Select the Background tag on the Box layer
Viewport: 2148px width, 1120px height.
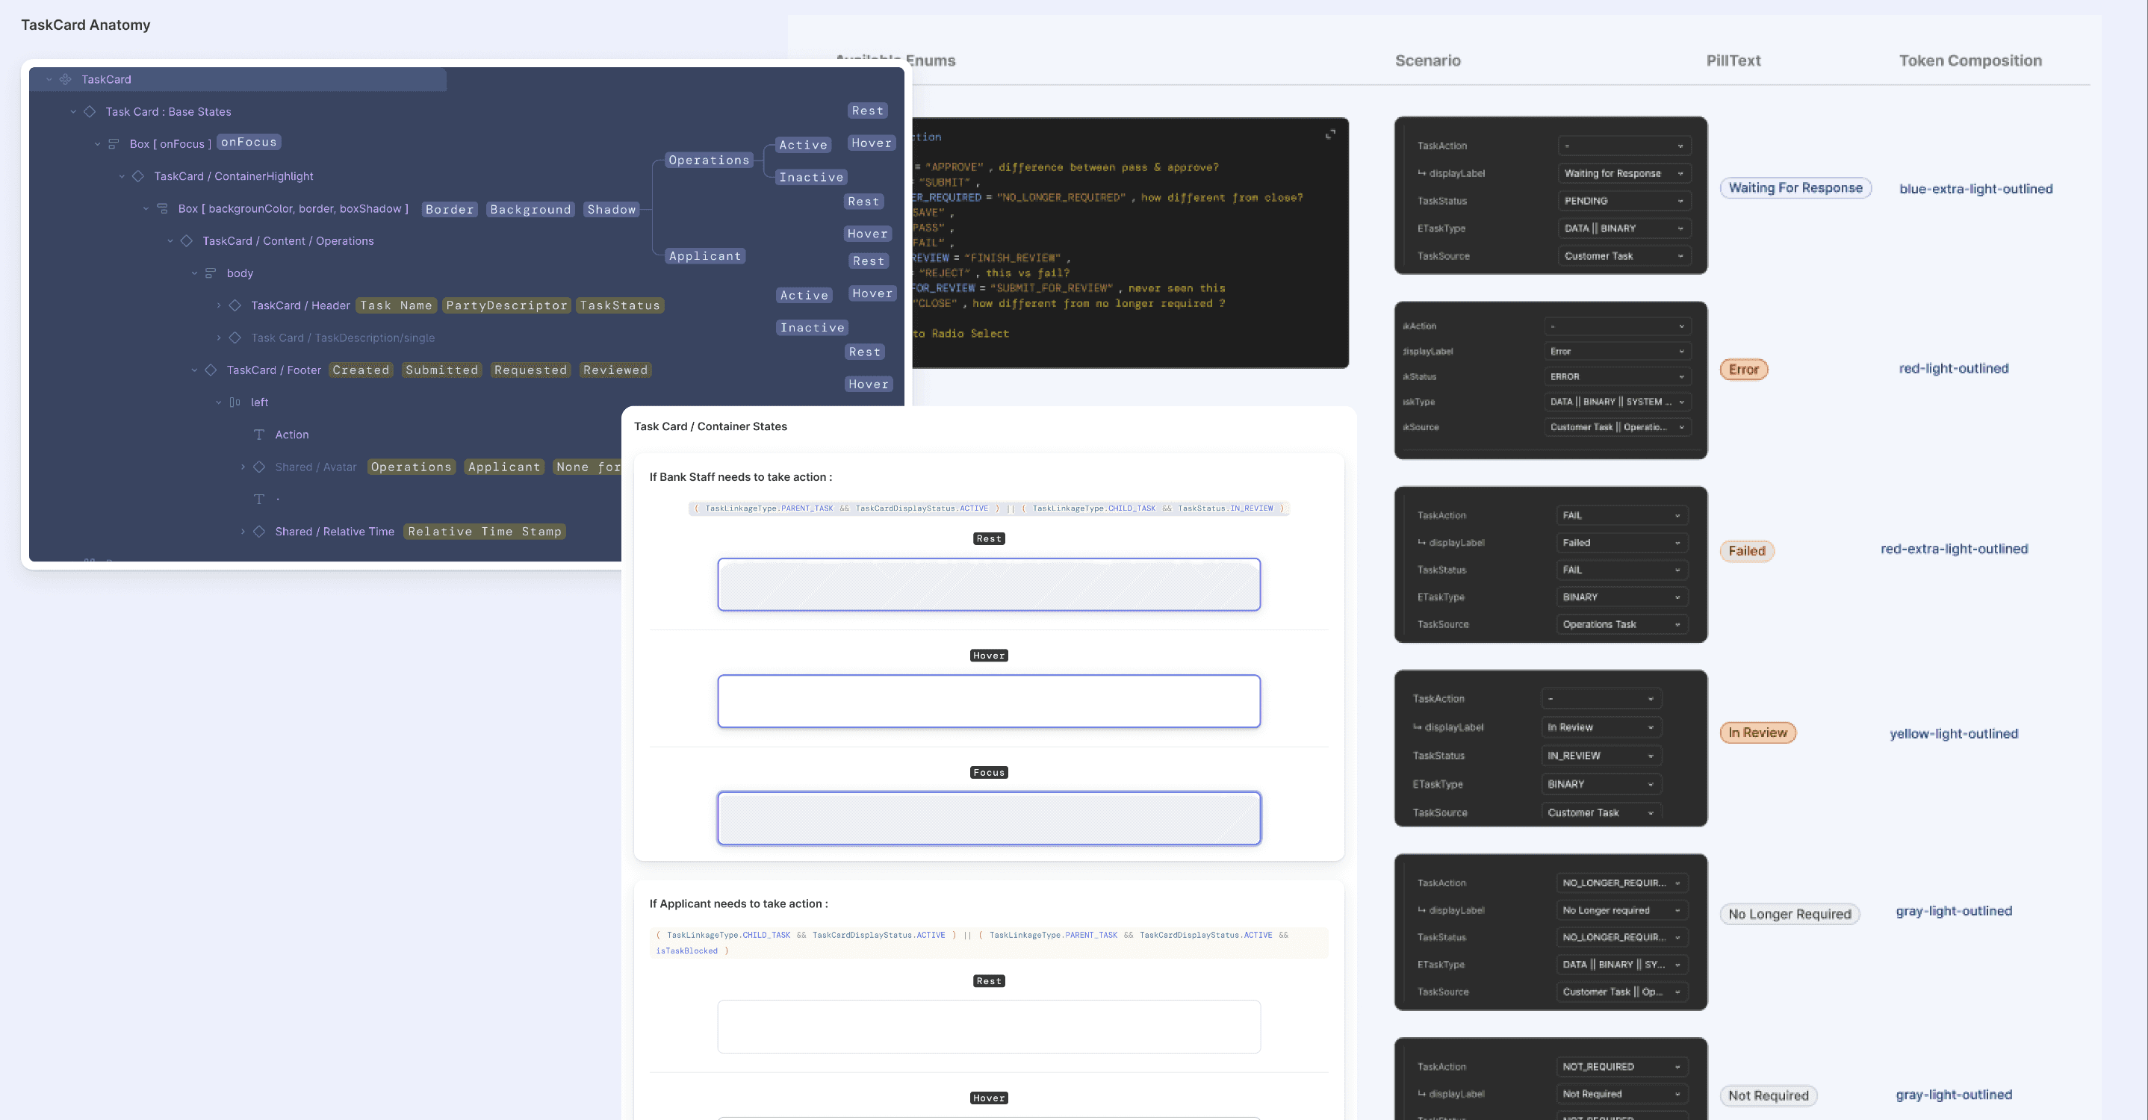(x=530, y=209)
